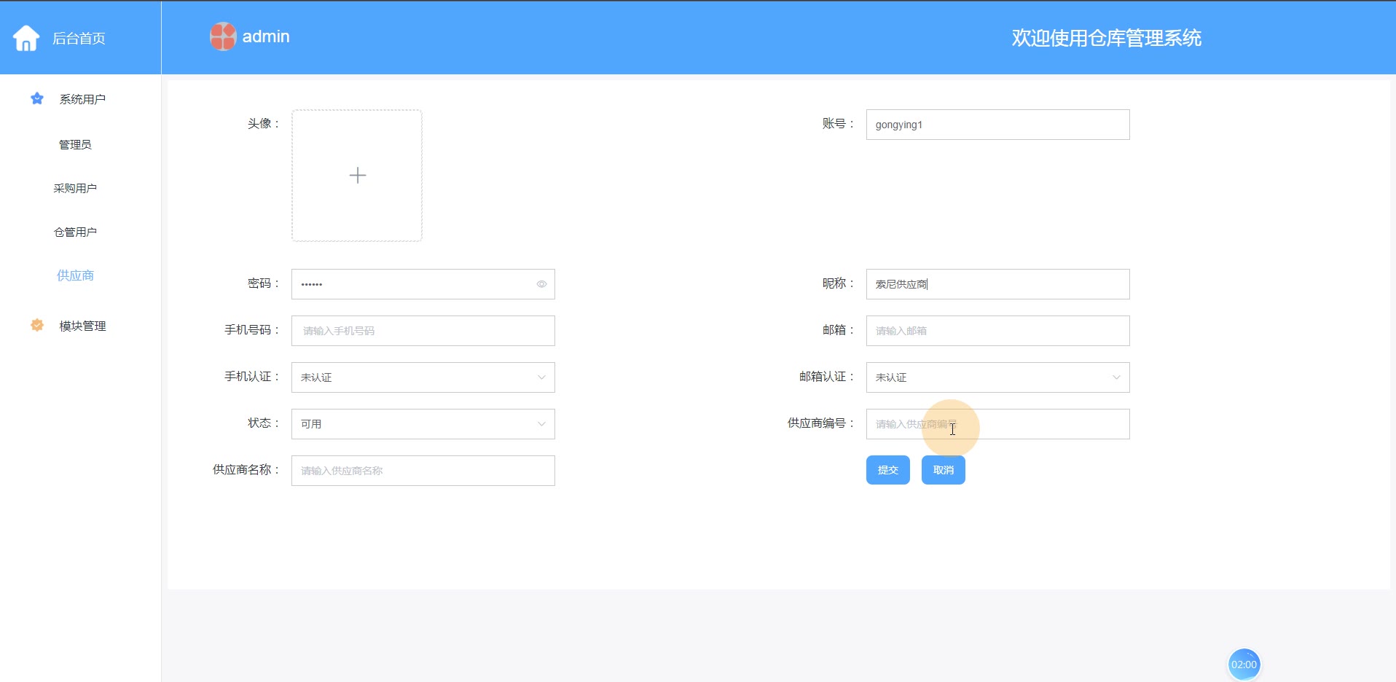Click into the 邮箱 input field
The width and height of the screenshot is (1396, 682).
point(997,331)
